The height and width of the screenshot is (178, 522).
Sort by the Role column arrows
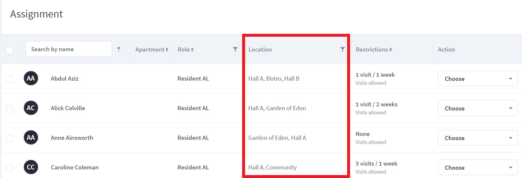[192, 49]
